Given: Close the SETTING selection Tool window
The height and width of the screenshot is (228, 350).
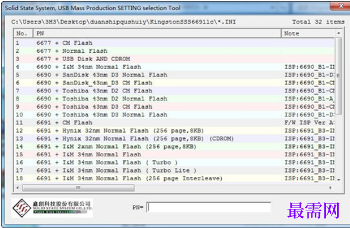Looking at the screenshot, I should tap(340, 6).
